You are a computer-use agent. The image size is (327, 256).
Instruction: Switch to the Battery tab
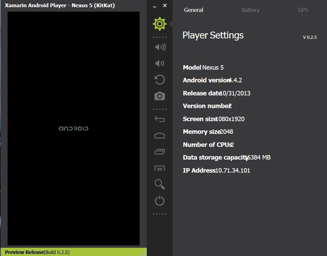[250, 10]
